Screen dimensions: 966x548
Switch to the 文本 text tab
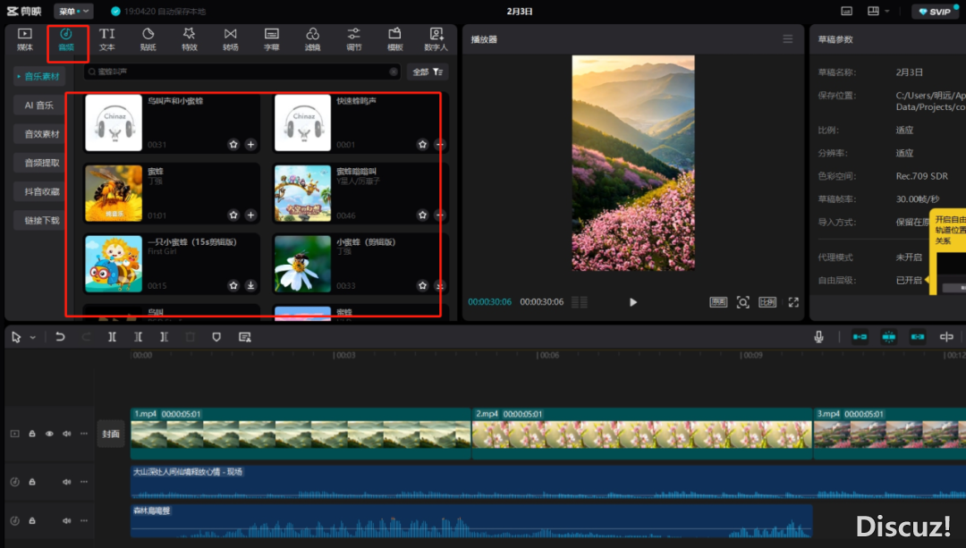(x=107, y=39)
